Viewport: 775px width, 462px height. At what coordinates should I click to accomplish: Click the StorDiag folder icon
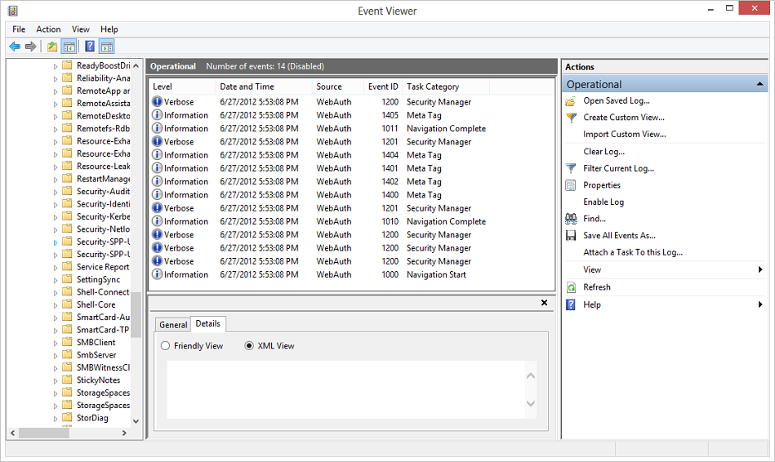coord(67,418)
